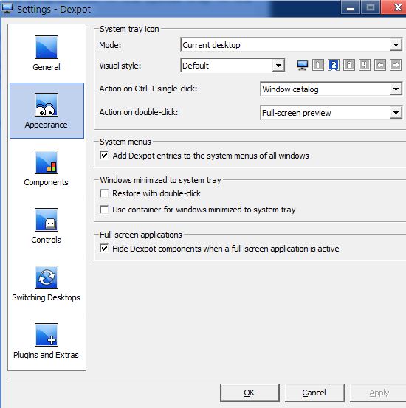Screen dimensions: 406x408
Task: Enable Use container for minimized windows
Action: point(104,210)
